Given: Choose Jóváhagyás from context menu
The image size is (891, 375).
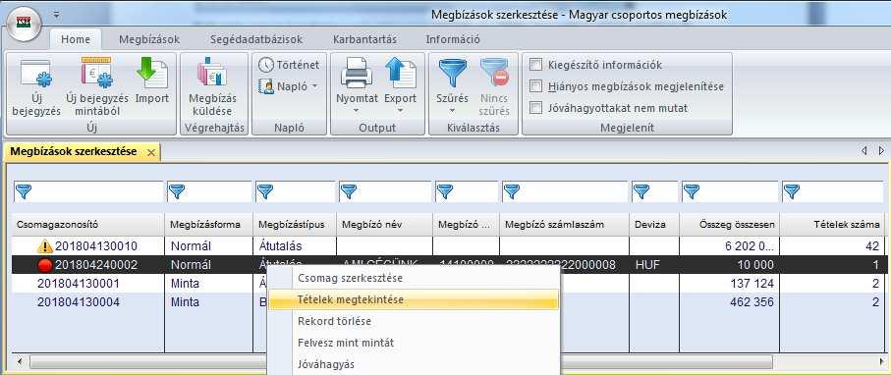Looking at the screenshot, I should point(414,364).
